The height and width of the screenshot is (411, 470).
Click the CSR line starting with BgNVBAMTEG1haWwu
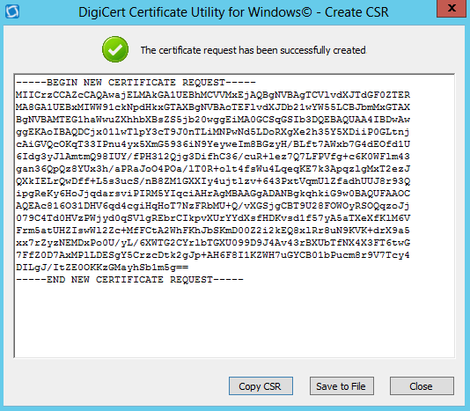click(213, 120)
